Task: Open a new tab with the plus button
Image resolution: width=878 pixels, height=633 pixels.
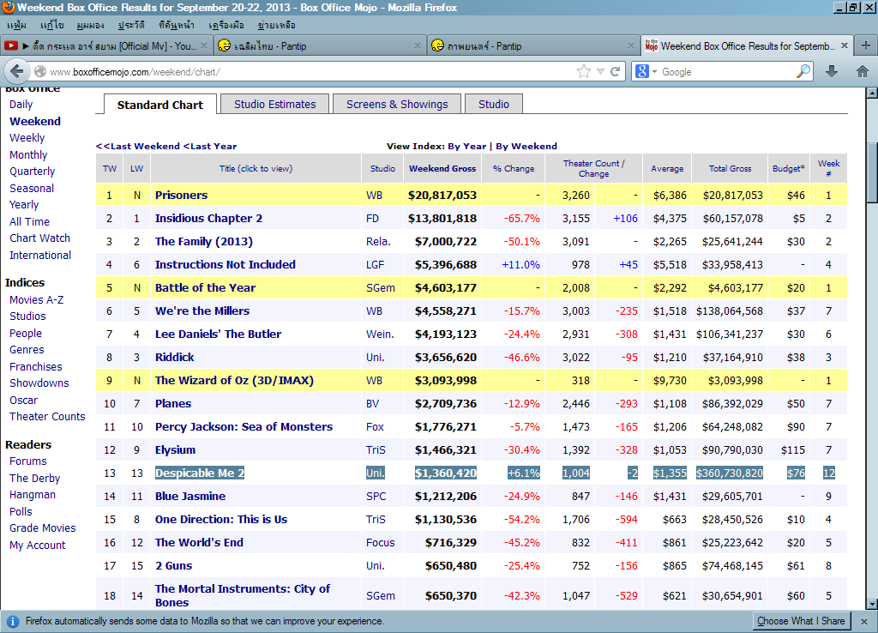Action: click(x=866, y=45)
